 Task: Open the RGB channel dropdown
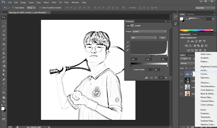pyautogui.click(x=144, y=38)
